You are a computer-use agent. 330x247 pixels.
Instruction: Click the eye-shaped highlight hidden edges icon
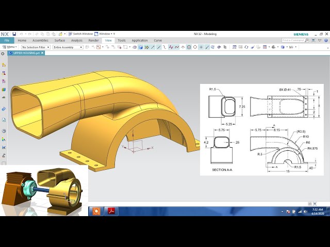point(135,47)
